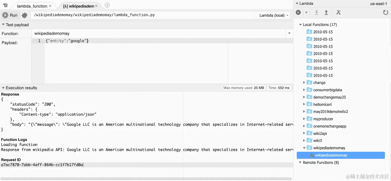Image resolution: width=391 pixels, height=181 pixels.
Task: Click the Remote Functions (8) label
Action: pyautogui.click(x=321, y=162)
